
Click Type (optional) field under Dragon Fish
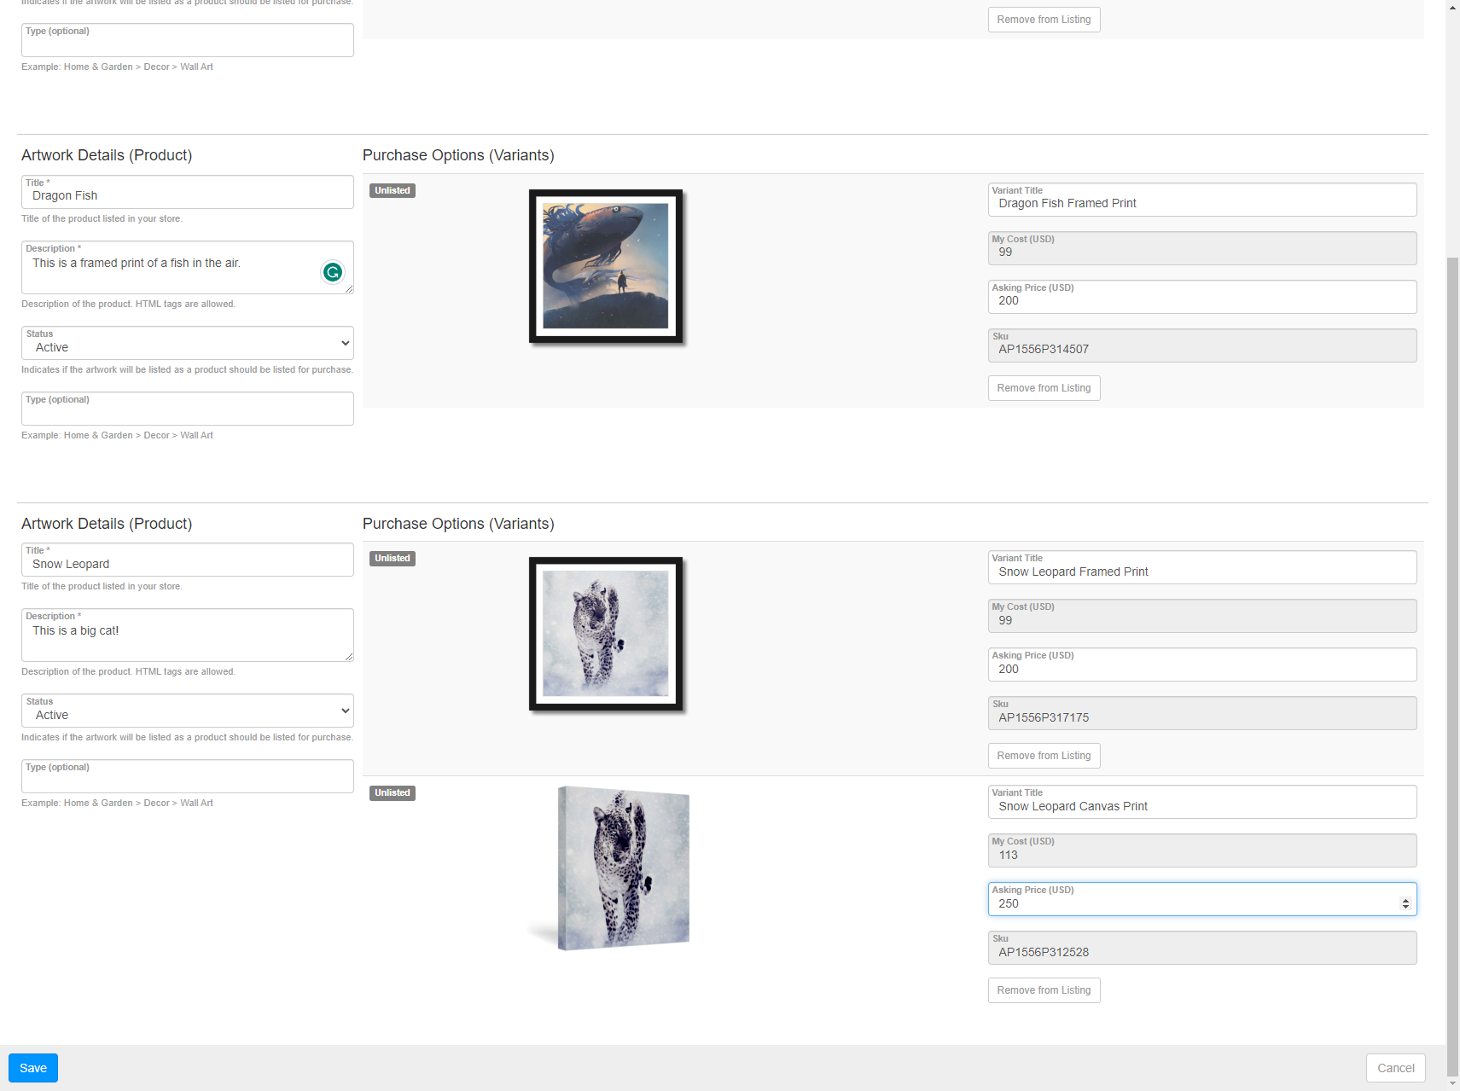[188, 409]
